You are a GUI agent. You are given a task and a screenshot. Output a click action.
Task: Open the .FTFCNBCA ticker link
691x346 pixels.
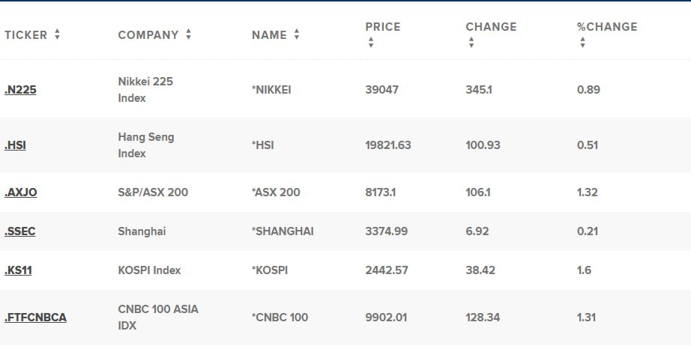(35, 318)
